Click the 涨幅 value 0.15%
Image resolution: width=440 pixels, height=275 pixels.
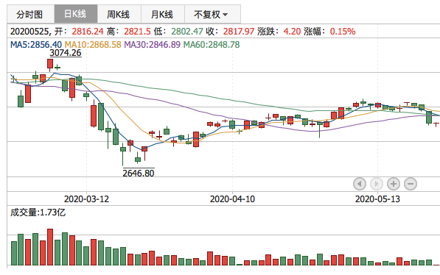(343, 32)
